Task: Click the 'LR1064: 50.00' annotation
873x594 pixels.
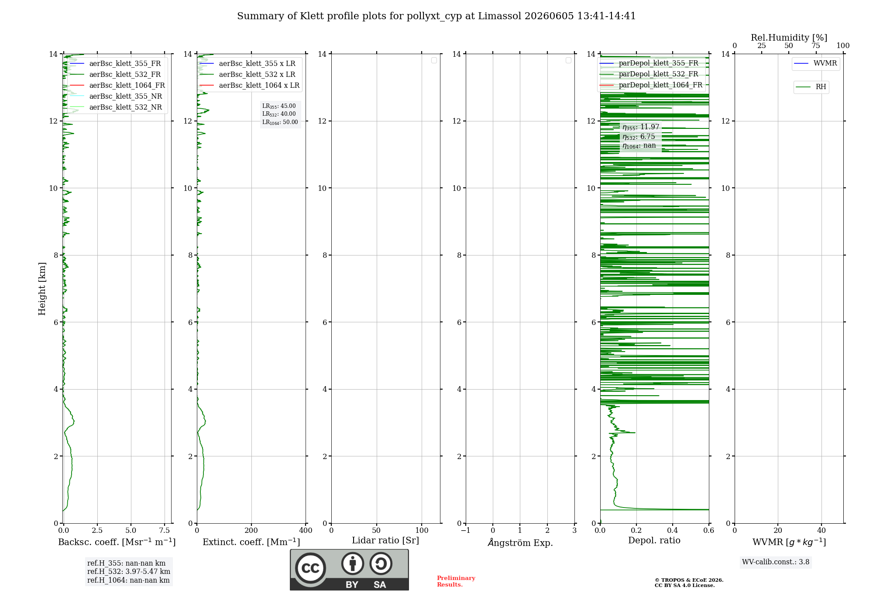Action: pos(280,122)
